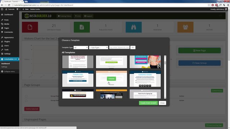Open InstaBuilder Settings submenu item

click(x=4, y=67)
